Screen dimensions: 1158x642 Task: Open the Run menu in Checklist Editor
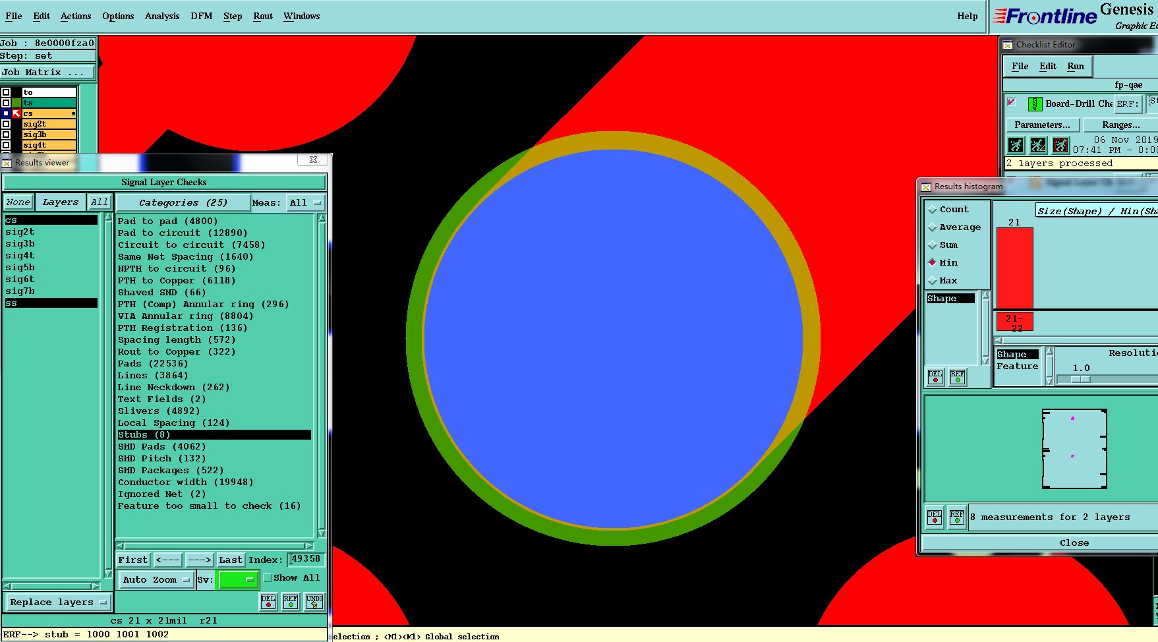[1076, 66]
